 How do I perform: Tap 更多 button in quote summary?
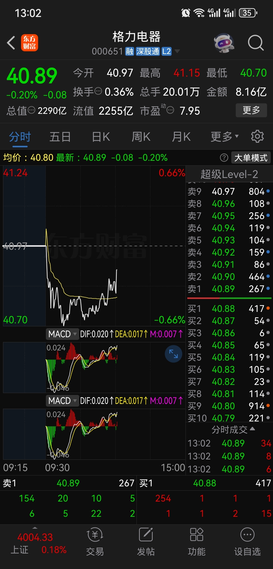click(251, 110)
